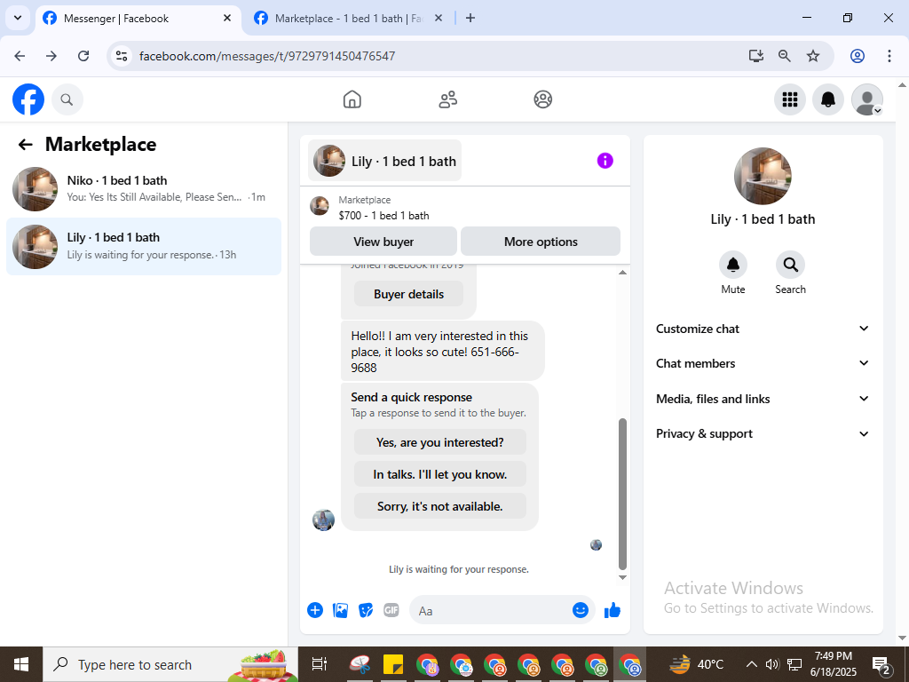This screenshot has height=682, width=909.
Task: Open the Buyer details button
Action: click(408, 294)
